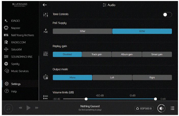Set Output mode to Left

point(112,77)
